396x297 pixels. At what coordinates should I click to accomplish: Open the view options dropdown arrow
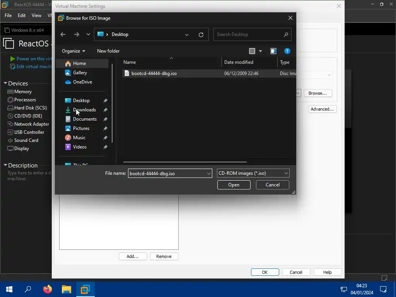(260, 51)
